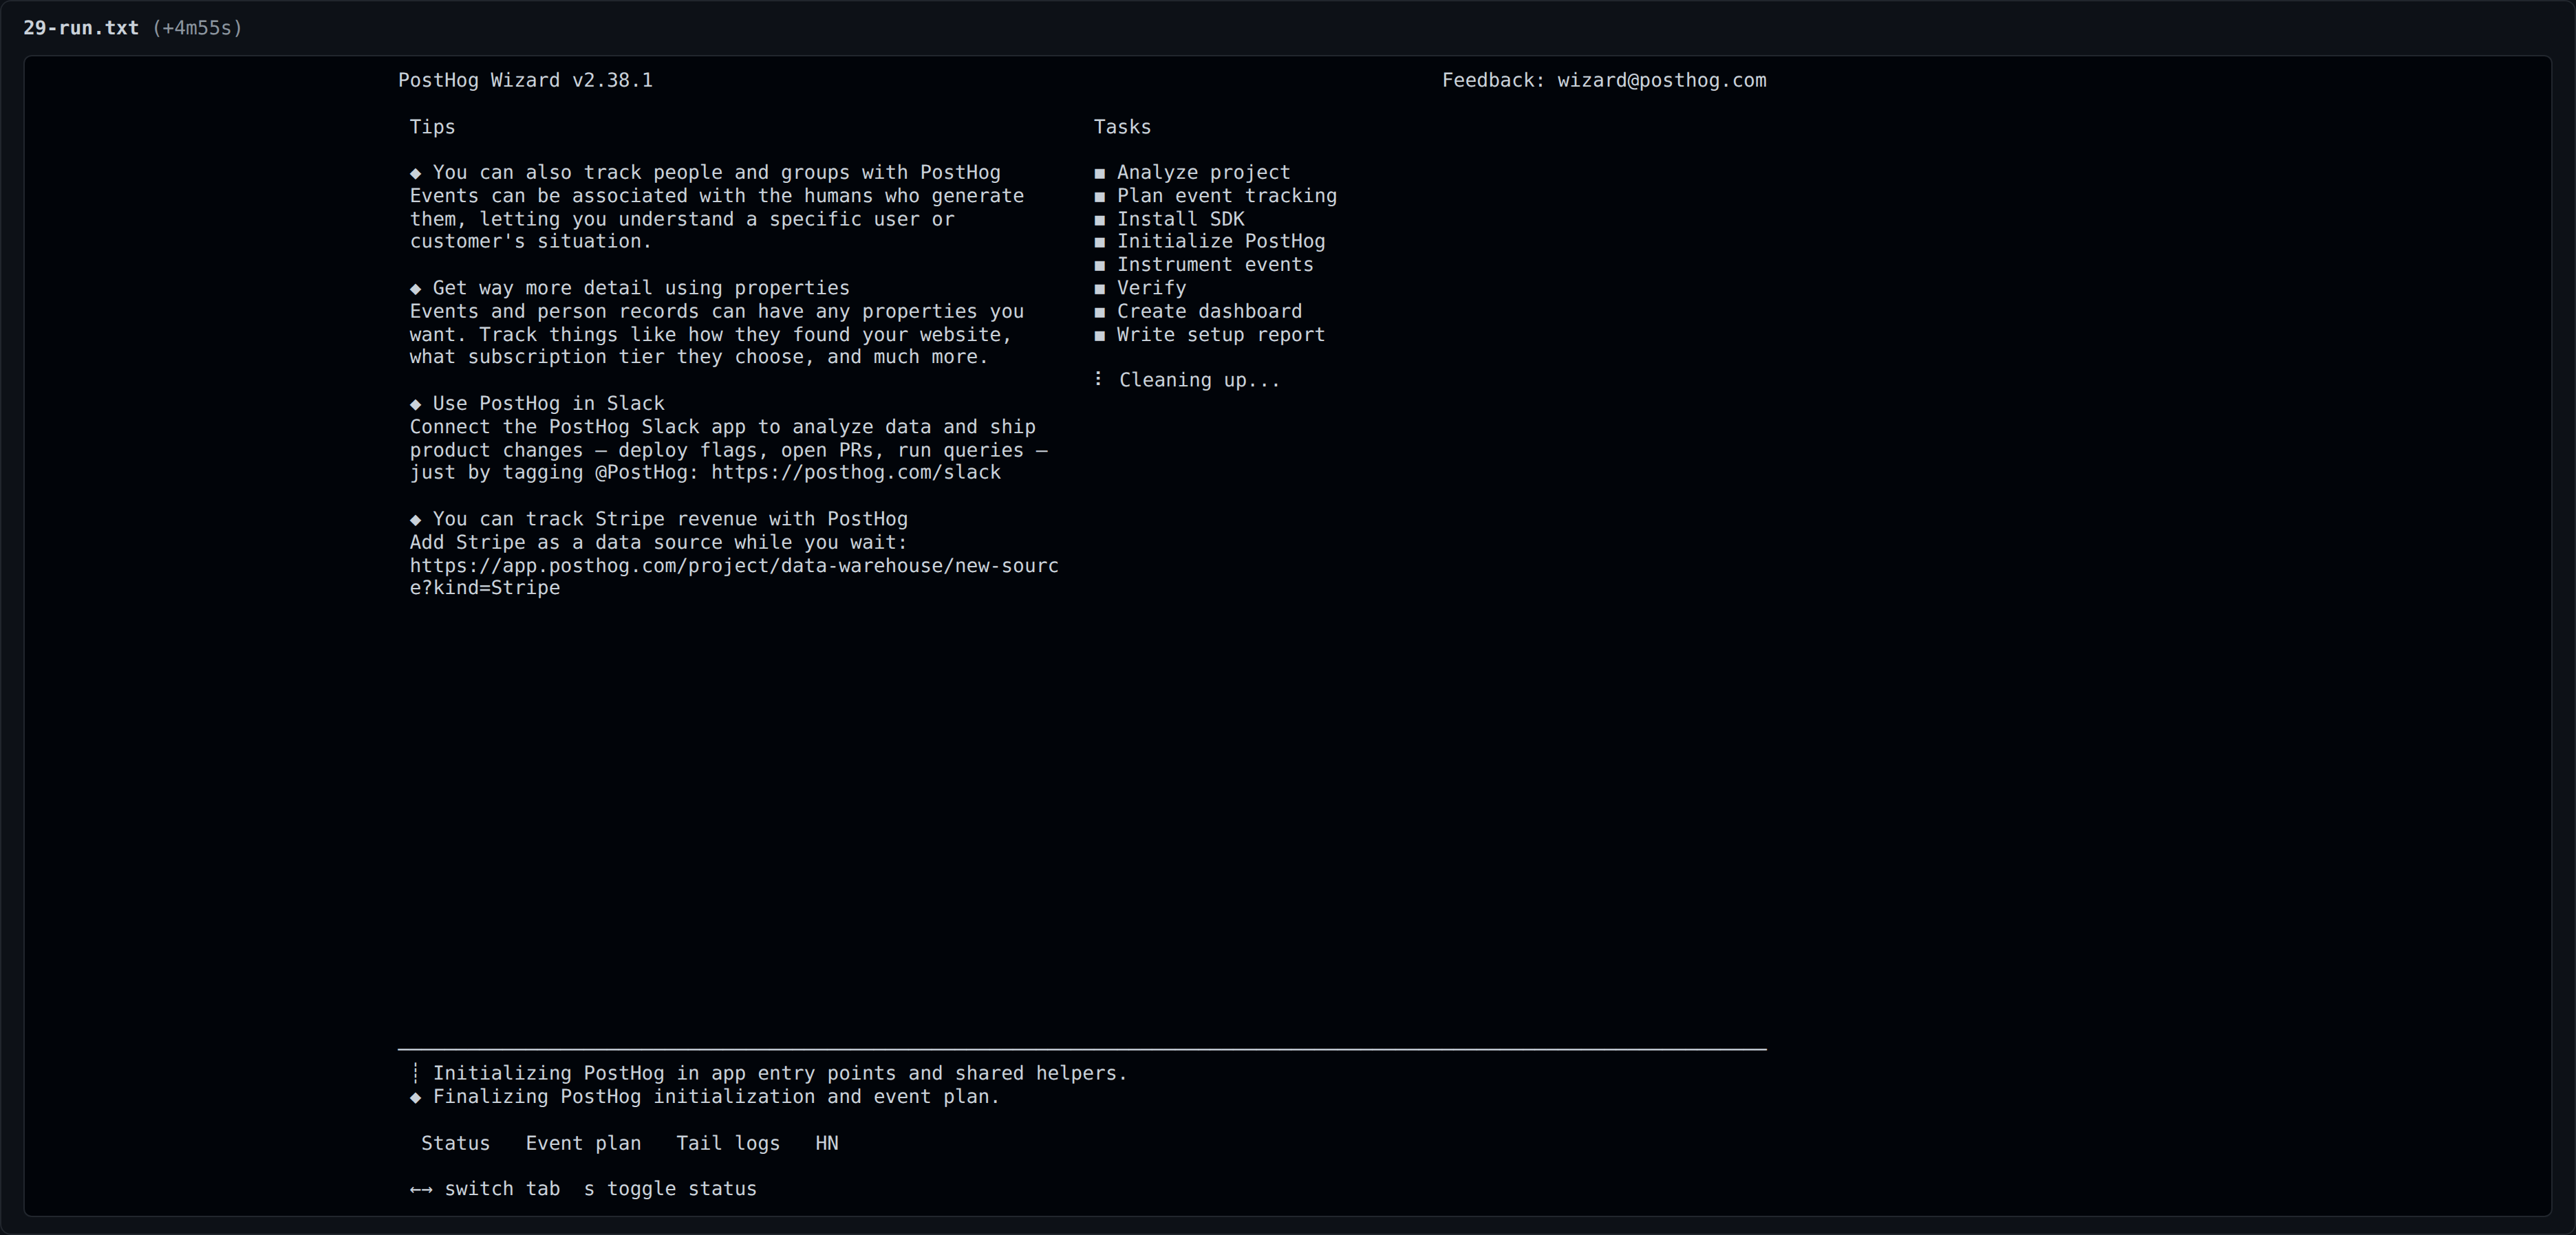This screenshot has height=1235, width=2576.
Task: Click the diamond bullet beside properties tip
Action: pyautogui.click(x=415, y=289)
